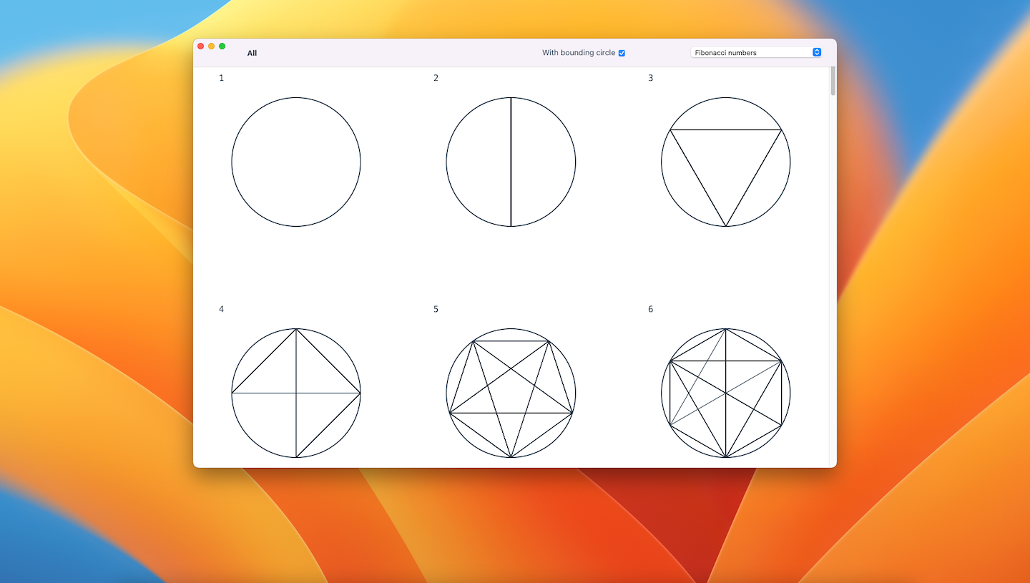Click the number label 5
The height and width of the screenshot is (583, 1030).
point(436,309)
